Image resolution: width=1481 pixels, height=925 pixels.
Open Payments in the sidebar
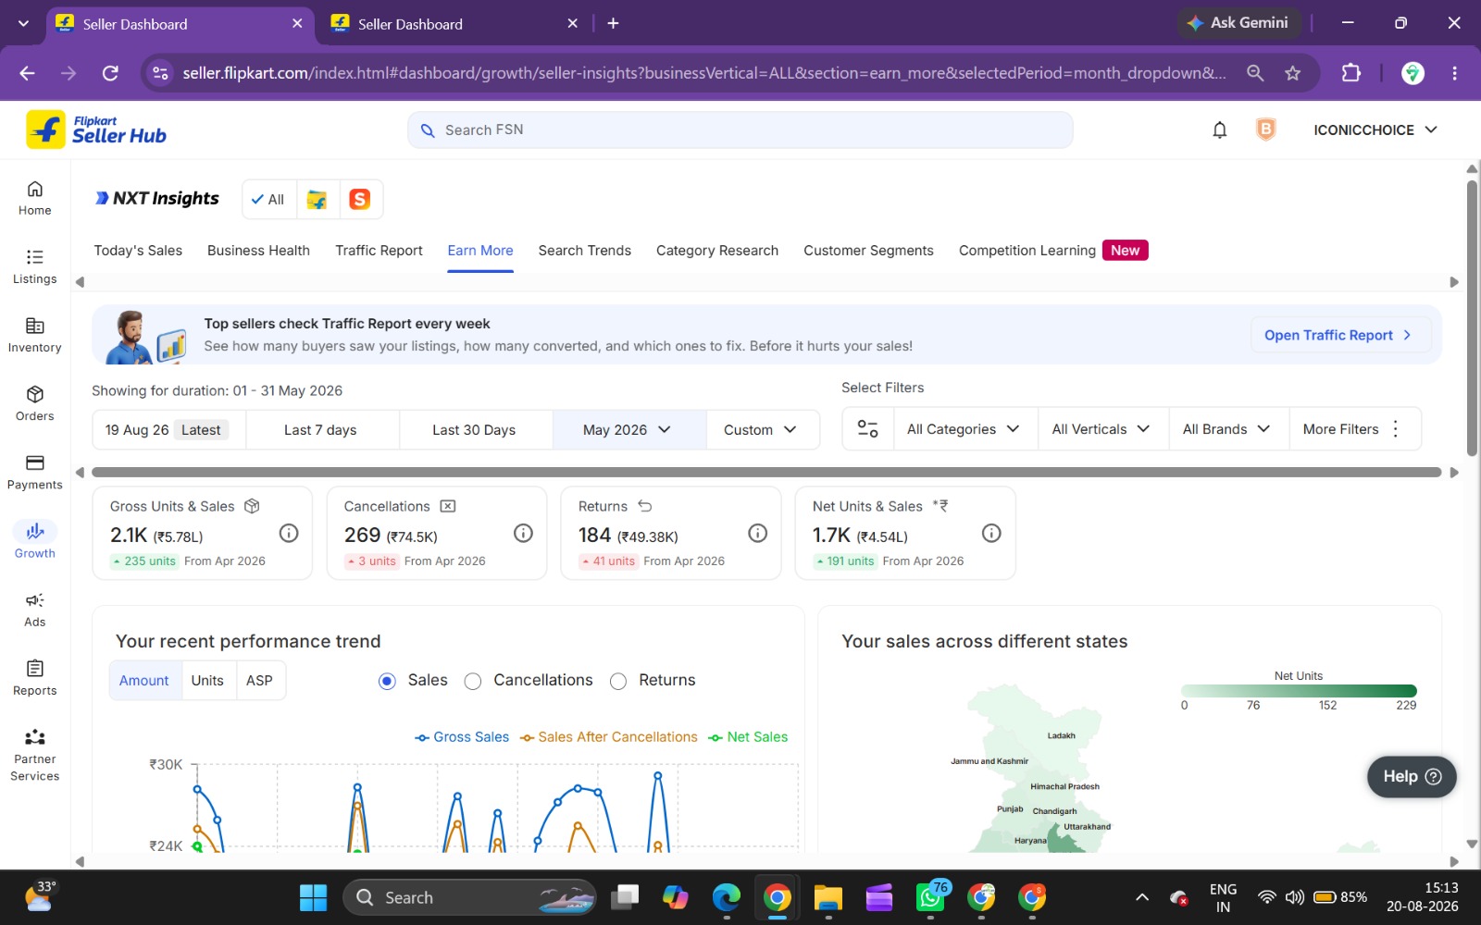[x=34, y=472]
